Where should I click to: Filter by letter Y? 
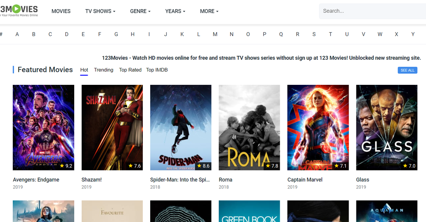point(413,34)
